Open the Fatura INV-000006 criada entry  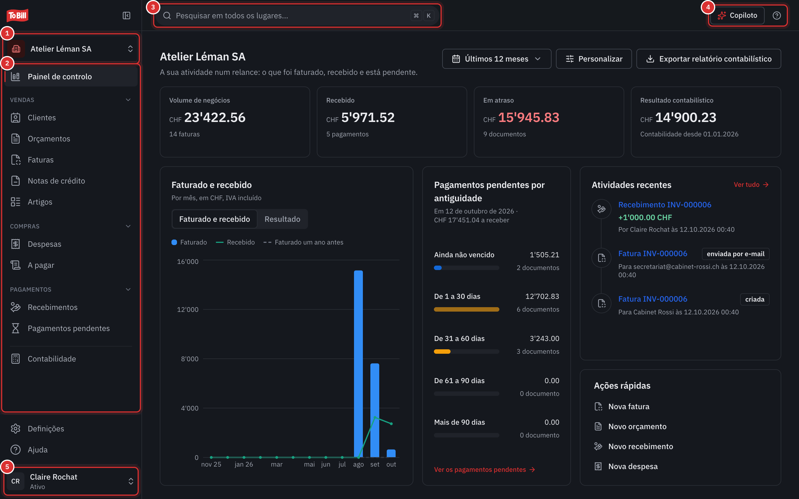[x=653, y=299]
